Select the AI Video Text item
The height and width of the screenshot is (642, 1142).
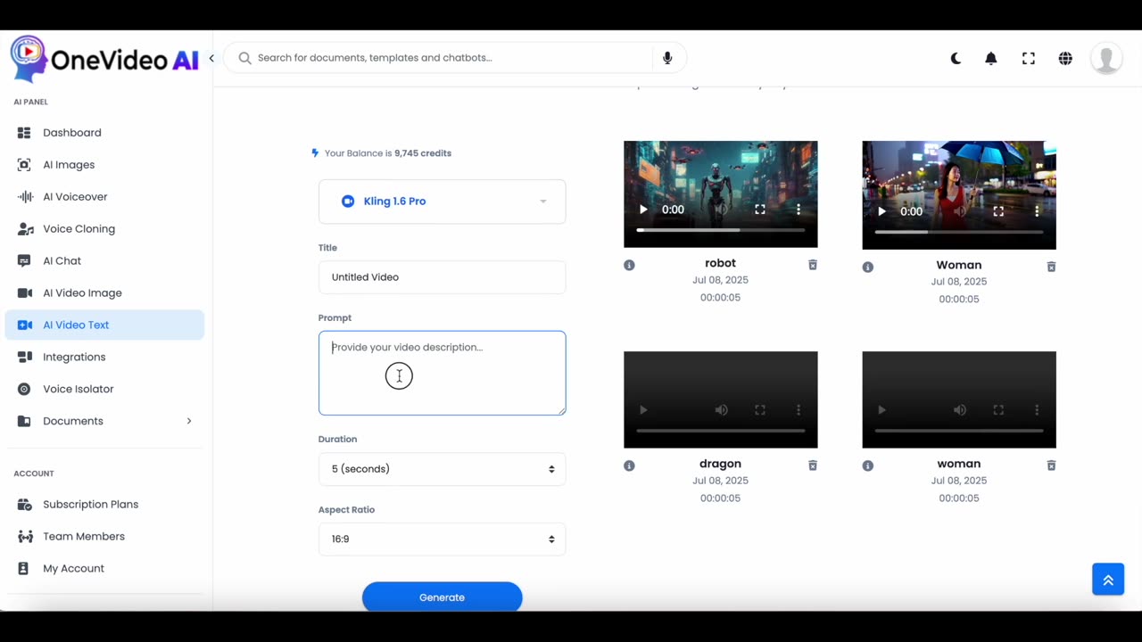click(x=104, y=325)
